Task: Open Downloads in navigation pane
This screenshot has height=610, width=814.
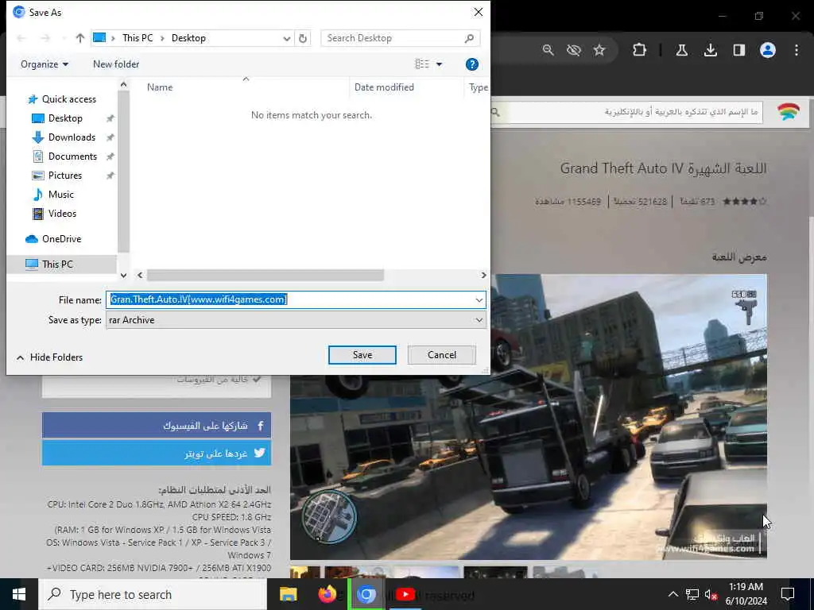Action: click(72, 137)
